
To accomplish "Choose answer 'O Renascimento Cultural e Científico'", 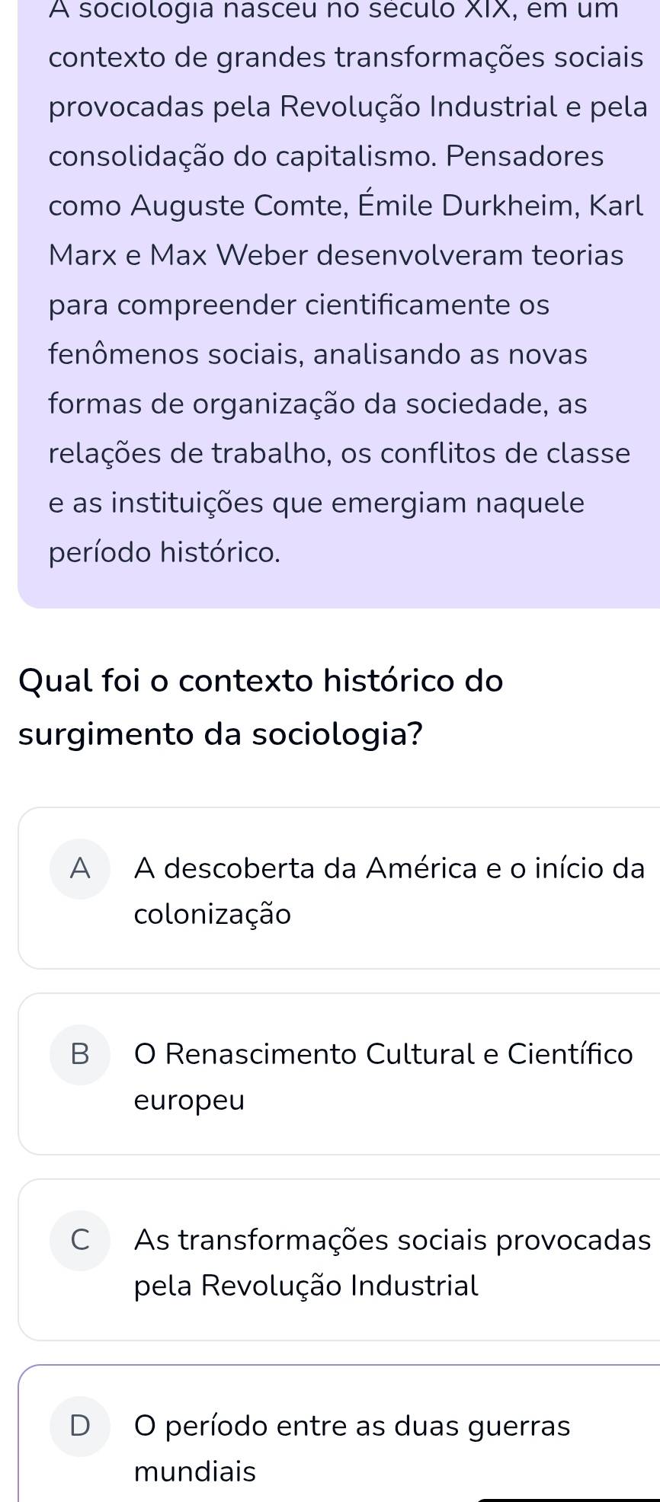I will [383, 1054].
